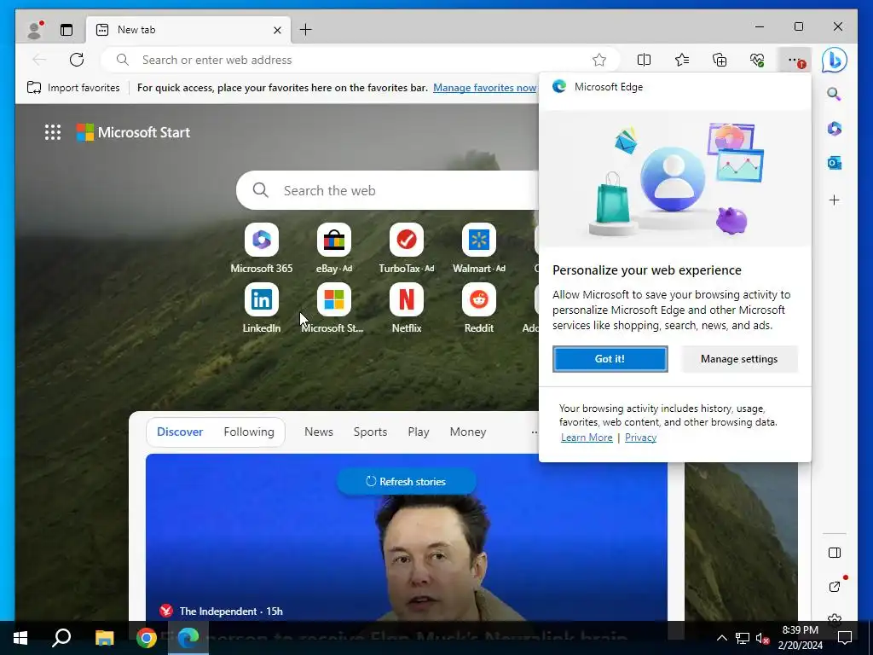Open Windows Start menu

[x=20, y=638]
